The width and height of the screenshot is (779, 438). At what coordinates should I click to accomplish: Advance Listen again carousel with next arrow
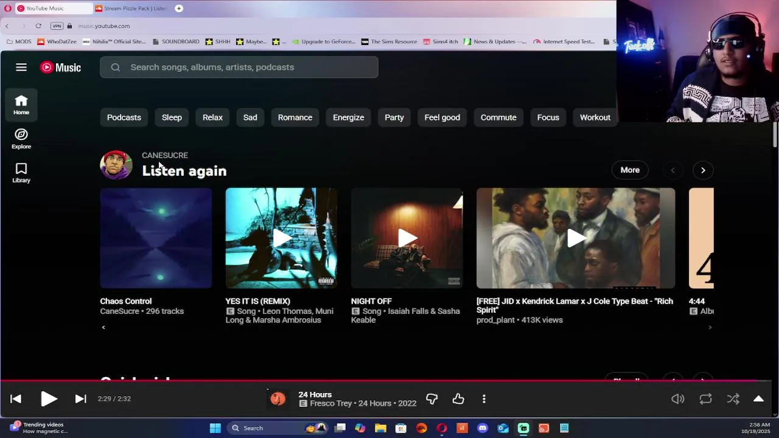pos(703,170)
